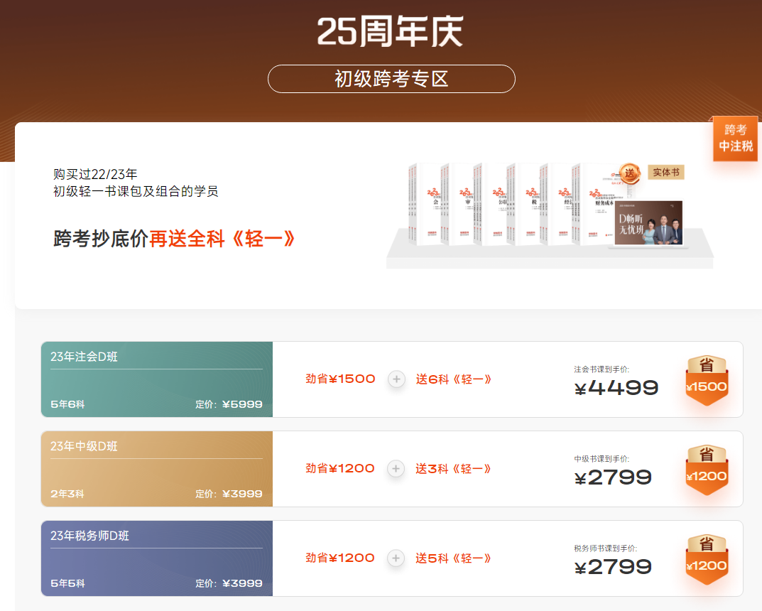
Task: Click the 省¥1200 badge for 税务师
Action: 706,559
